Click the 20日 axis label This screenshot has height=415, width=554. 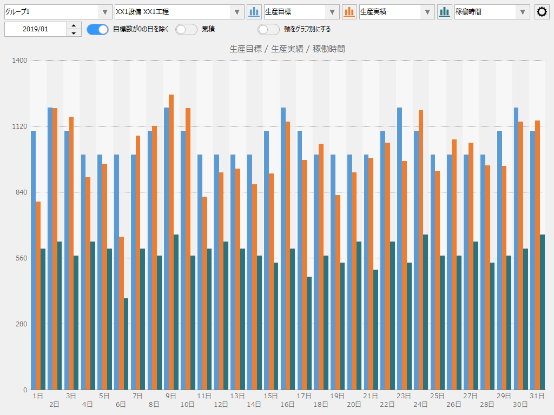point(354,404)
